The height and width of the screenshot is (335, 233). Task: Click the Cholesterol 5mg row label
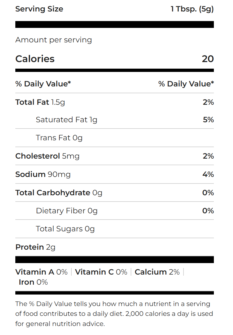pyautogui.click(x=47, y=156)
